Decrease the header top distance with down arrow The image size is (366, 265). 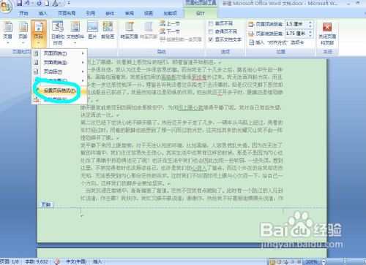pyautogui.click(x=310, y=26)
